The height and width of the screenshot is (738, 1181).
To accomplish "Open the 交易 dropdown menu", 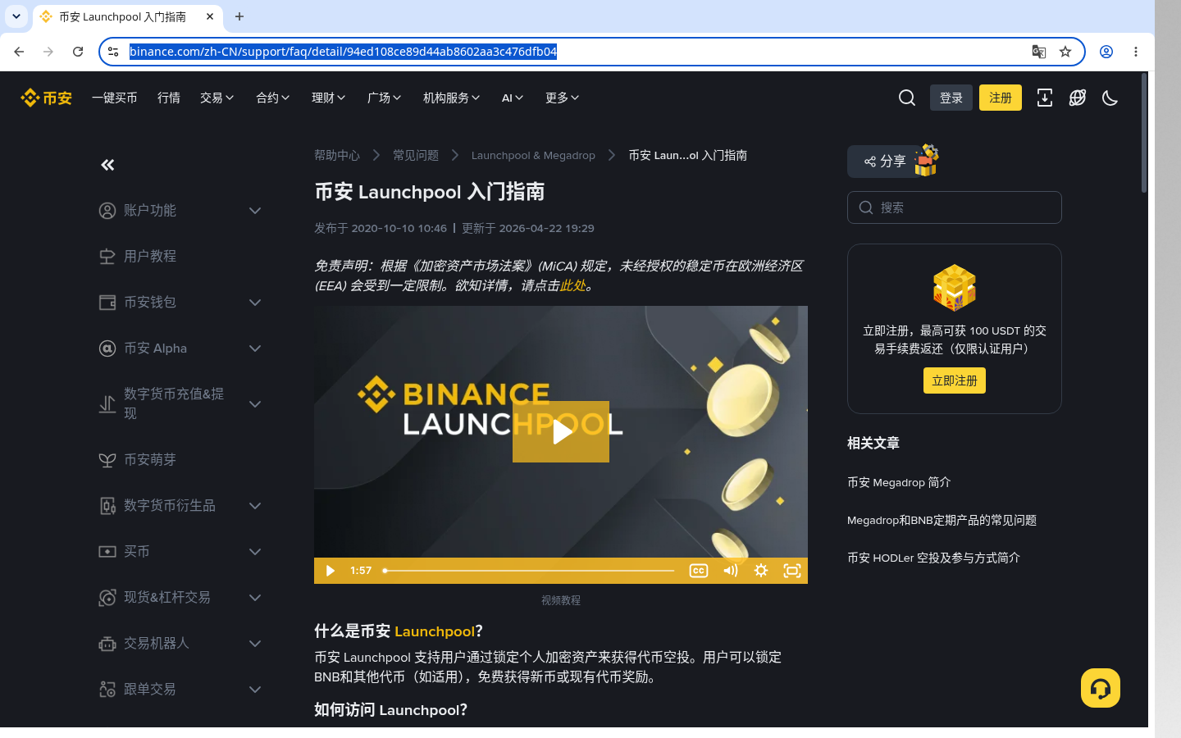I will (217, 98).
